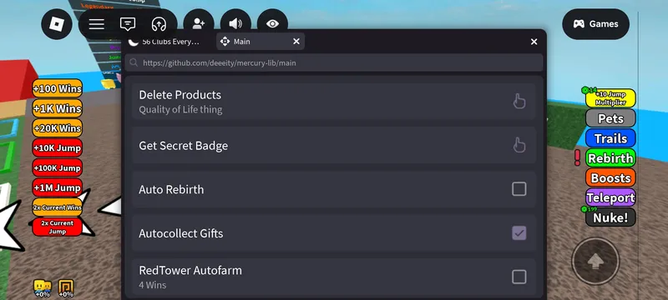
Task: Click the headset upload icon
Action: pyautogui.click(x=159, y=24)
